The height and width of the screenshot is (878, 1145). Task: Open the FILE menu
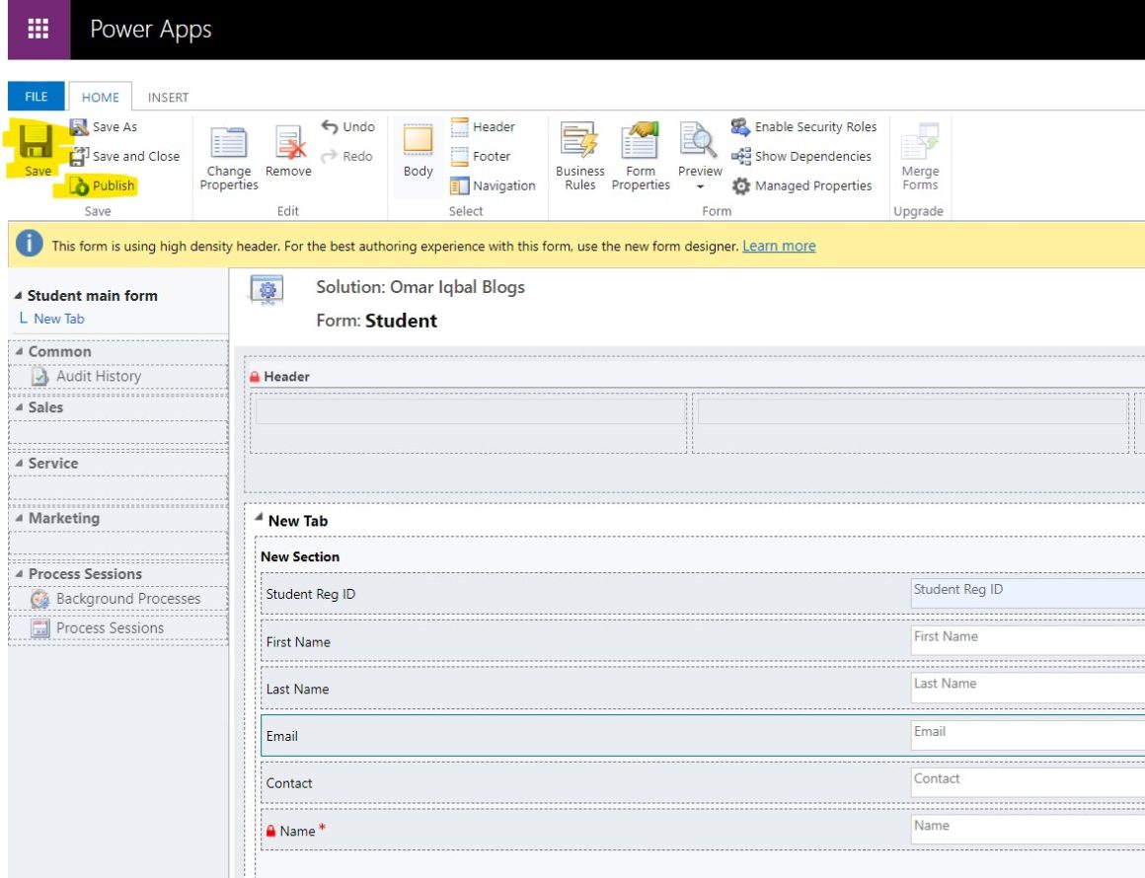[36, 97]
